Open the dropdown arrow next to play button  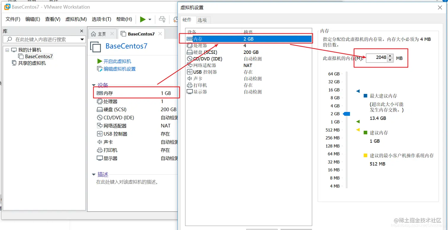pos(150,20)
